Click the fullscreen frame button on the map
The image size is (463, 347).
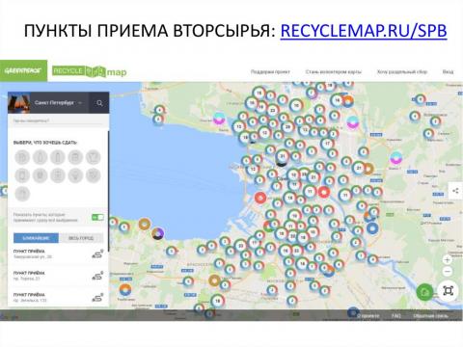[x=449, y=290]
